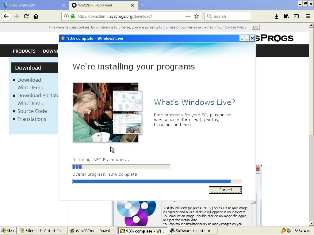Open the Windows Start menu

coord(8,231)
